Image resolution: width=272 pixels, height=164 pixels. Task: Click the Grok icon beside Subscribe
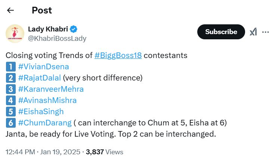[253, 32]
